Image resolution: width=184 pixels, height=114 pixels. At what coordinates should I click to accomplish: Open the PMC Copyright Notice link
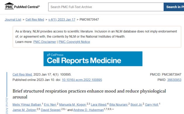coord(74,42)
